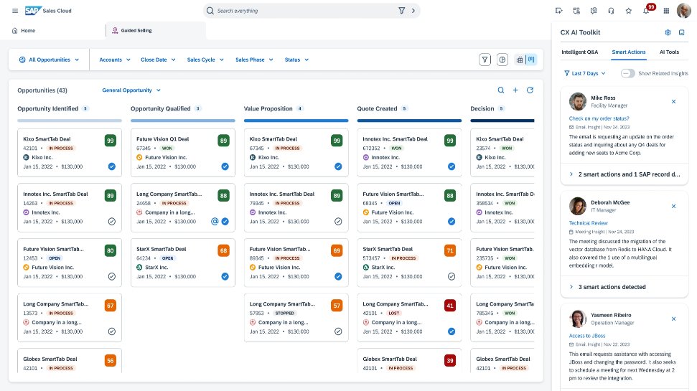Click the Opportunities (43) heading
Screen dimensions: 697x391
coord(42,90)
